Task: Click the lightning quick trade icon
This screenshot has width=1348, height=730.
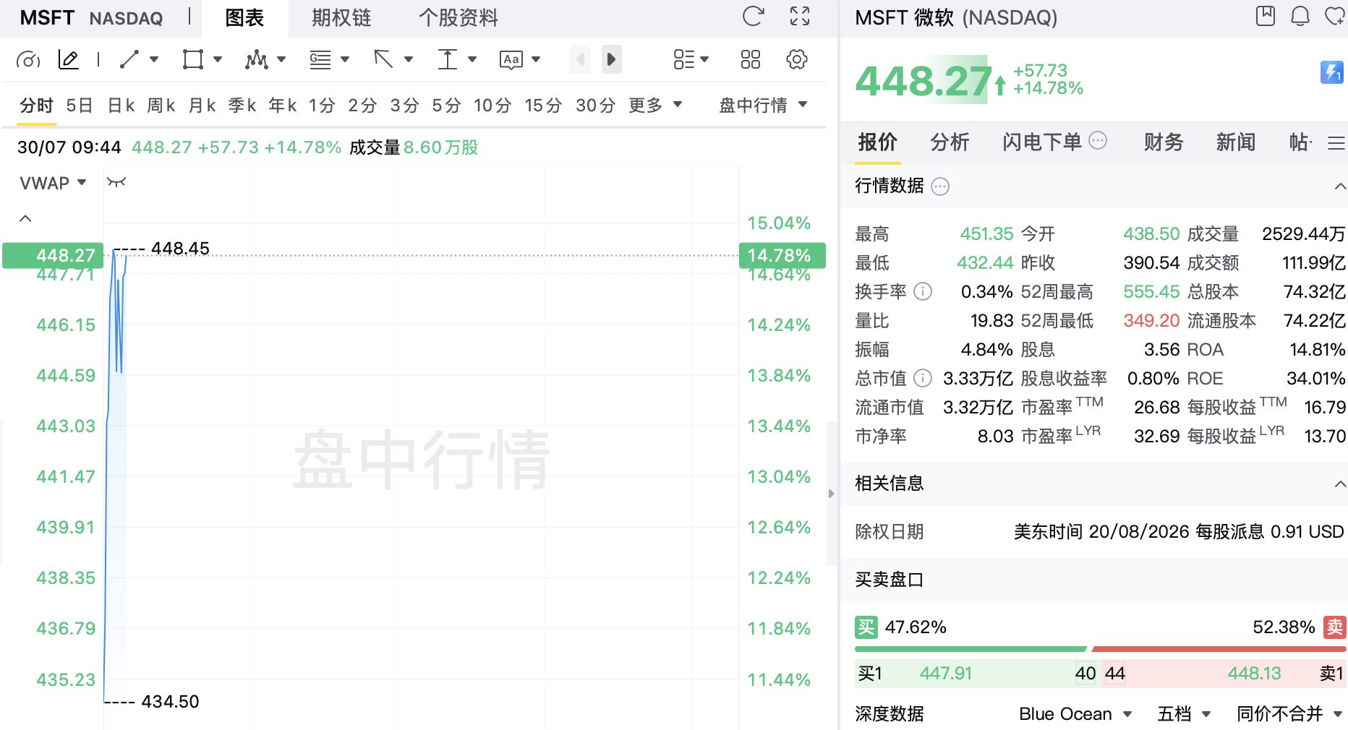Action: tap(1332, 72)
